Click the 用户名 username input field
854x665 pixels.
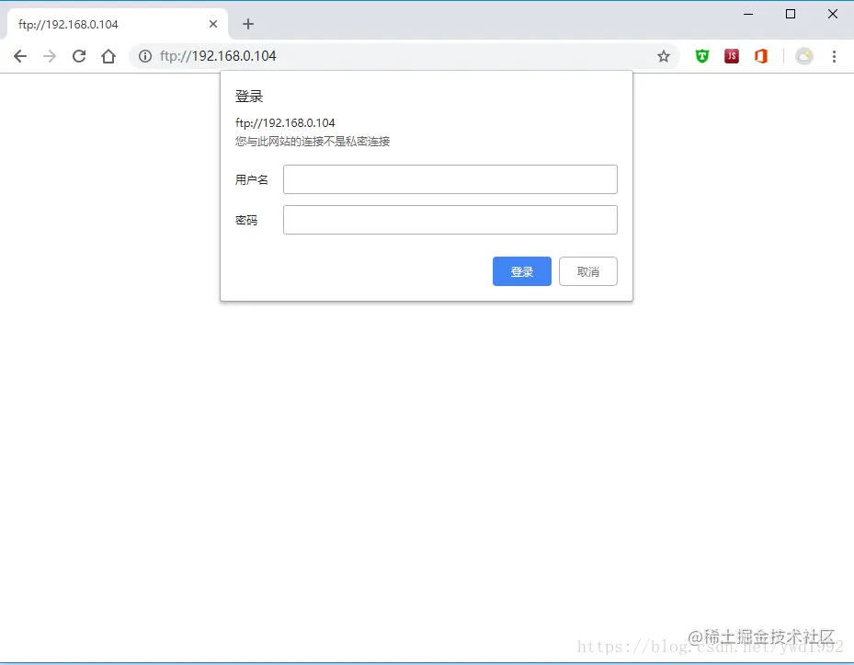click(x=450, y=178)
